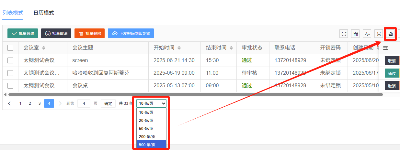Check the screen meeting row checkbox

[10, 60]
